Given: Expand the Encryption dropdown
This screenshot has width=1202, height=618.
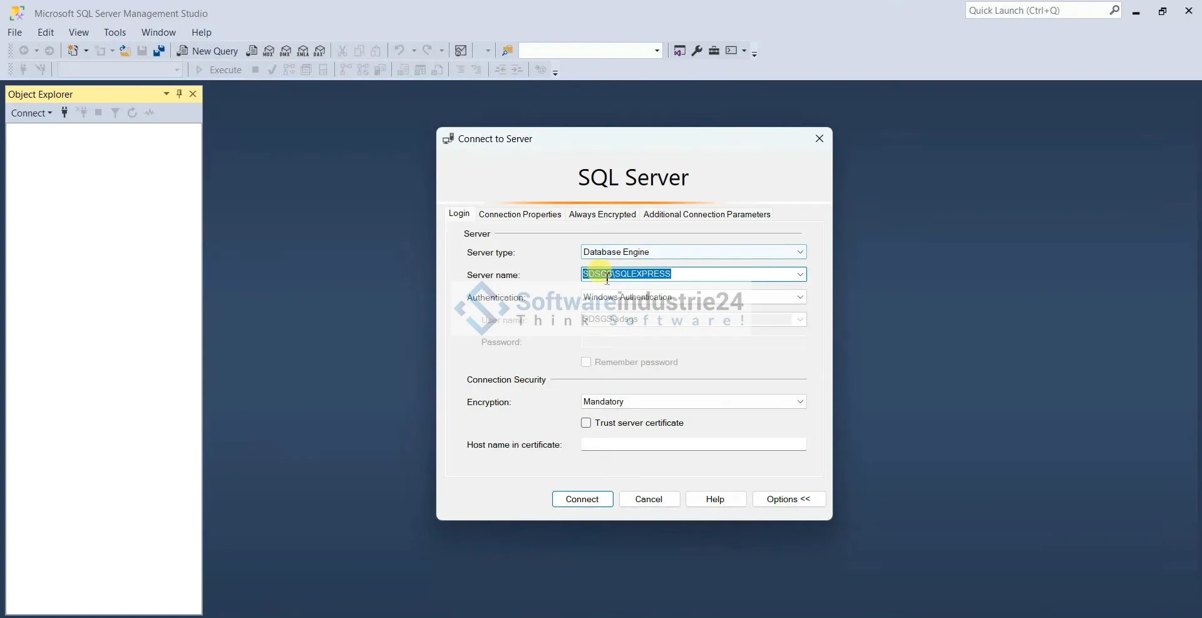Looking at the screenshot, I should tap(799, 402).
